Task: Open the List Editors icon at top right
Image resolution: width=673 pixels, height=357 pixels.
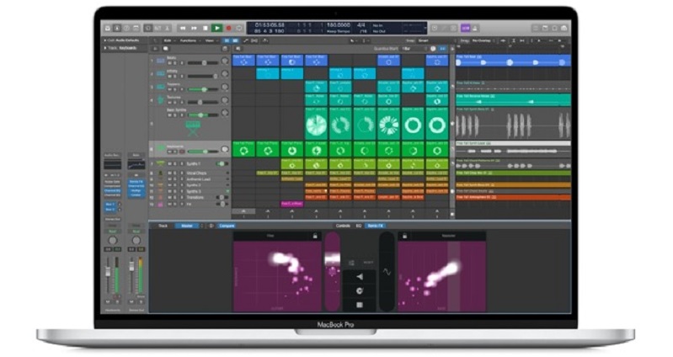Action: pos(536,29)
